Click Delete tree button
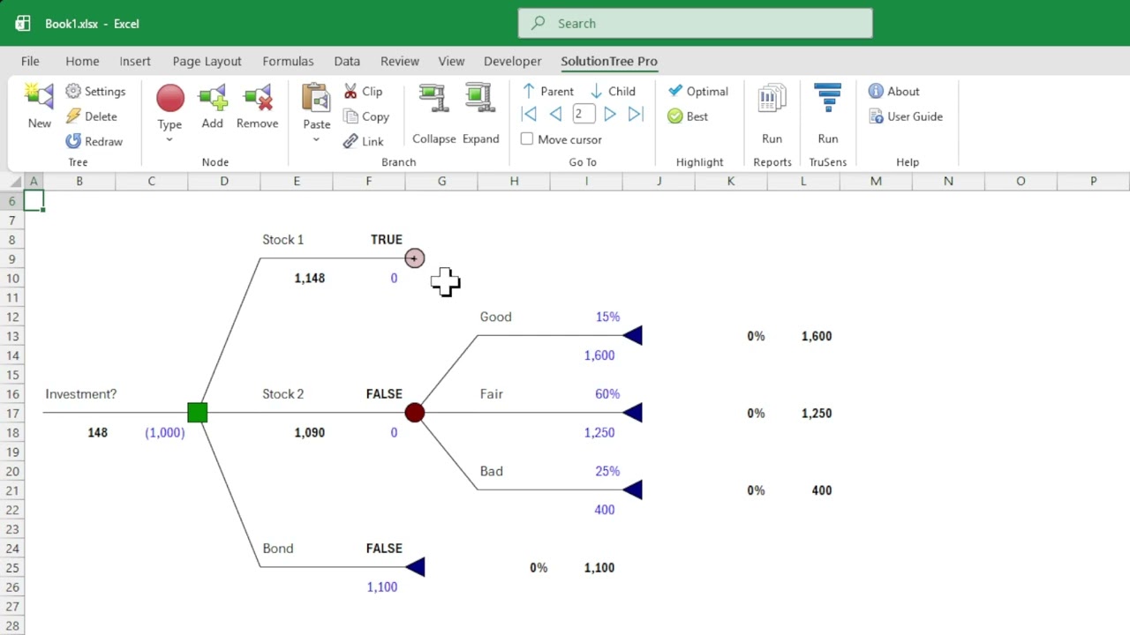1130x635 pixels. [x=91, y=116]
